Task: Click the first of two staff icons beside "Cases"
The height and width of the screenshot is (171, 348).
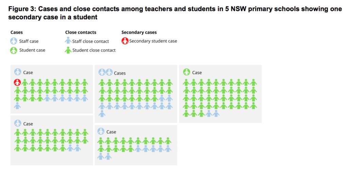Action: [102, 72]
